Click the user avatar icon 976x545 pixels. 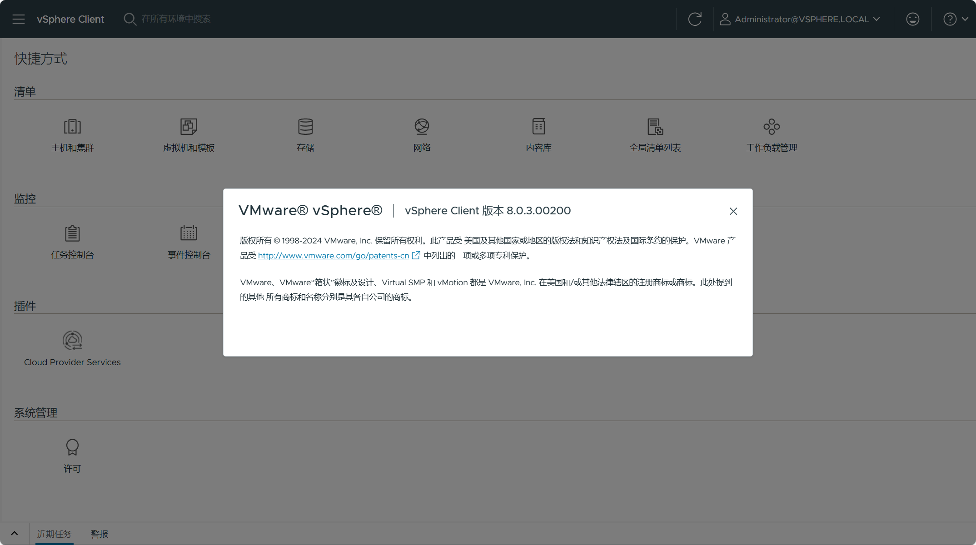[725, 19]
